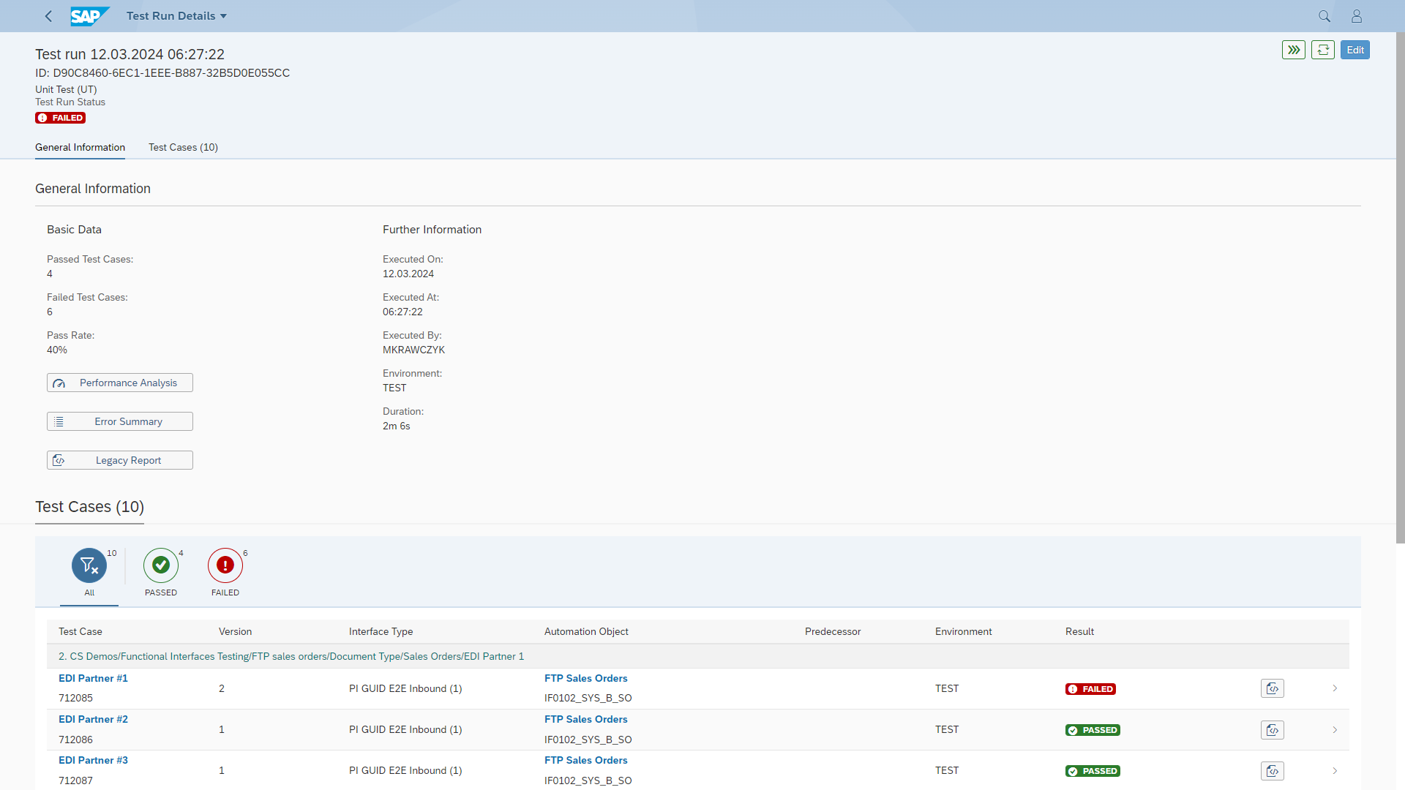Open the Test Run Details title dropdown
Screen dimensions: 1405x790
(x=176, y=16)
